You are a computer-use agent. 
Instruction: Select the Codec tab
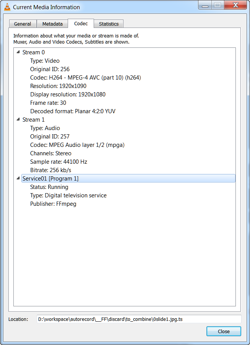point(81,23)
